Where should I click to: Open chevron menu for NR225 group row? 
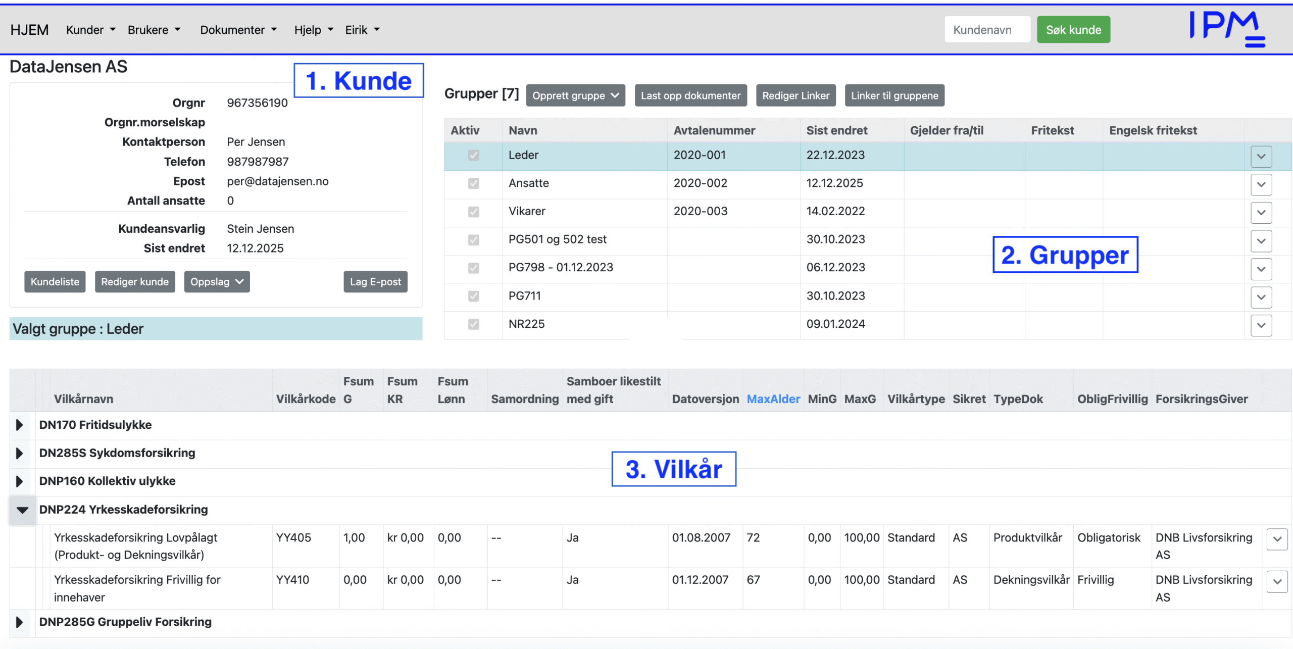tap(1261, 325)
